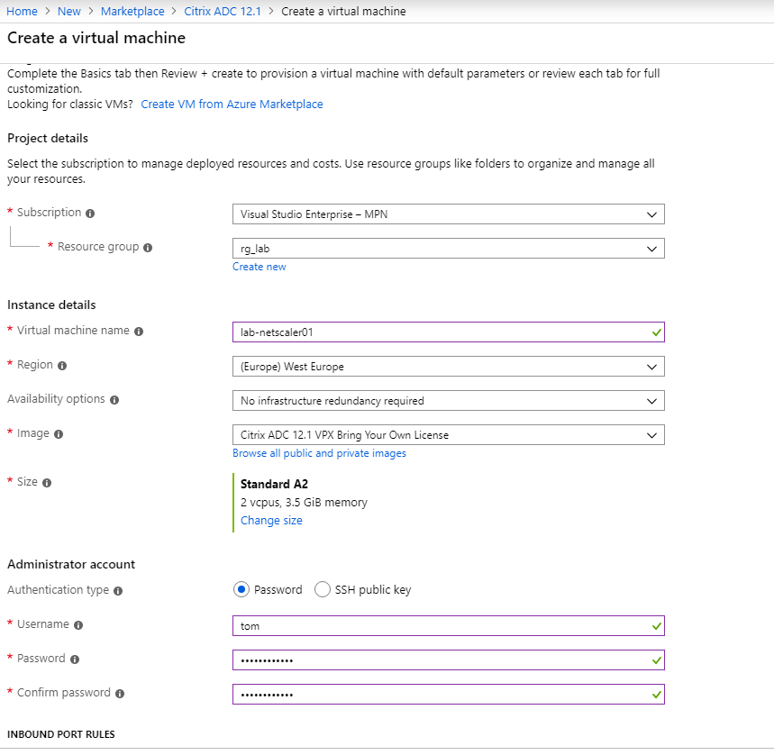Click the INBOUND PORT RULES heading
Image resolution: width=774 pixels, height=755 pixels.
60,734
